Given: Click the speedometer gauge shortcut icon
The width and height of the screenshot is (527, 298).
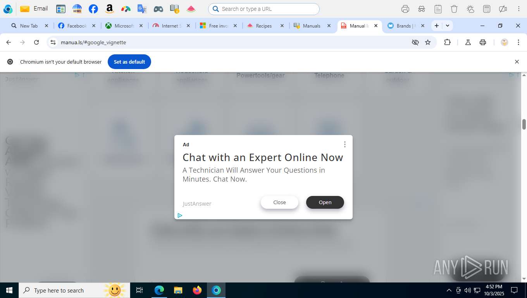Looking at the screenshot, I should 126,9.
